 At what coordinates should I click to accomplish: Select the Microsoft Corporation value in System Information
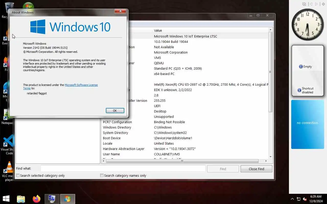coord(171,52)
